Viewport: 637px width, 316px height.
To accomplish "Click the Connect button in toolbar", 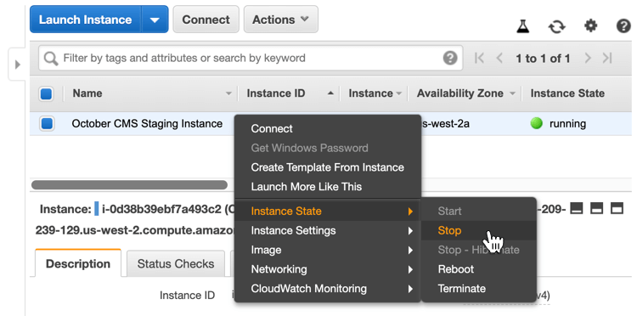I will pyautogui.click(x=206, y=20).
